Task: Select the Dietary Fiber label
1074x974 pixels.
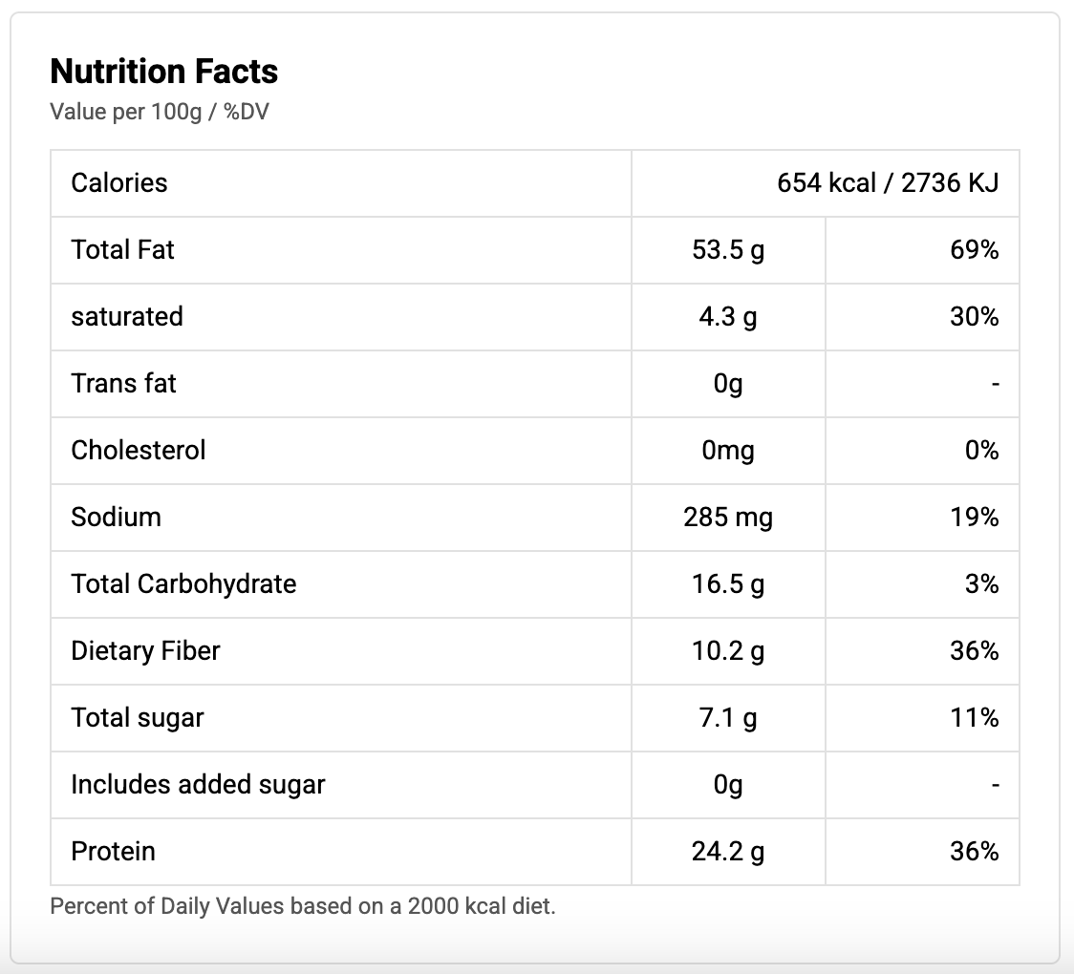Action: (x=145, y=650)
